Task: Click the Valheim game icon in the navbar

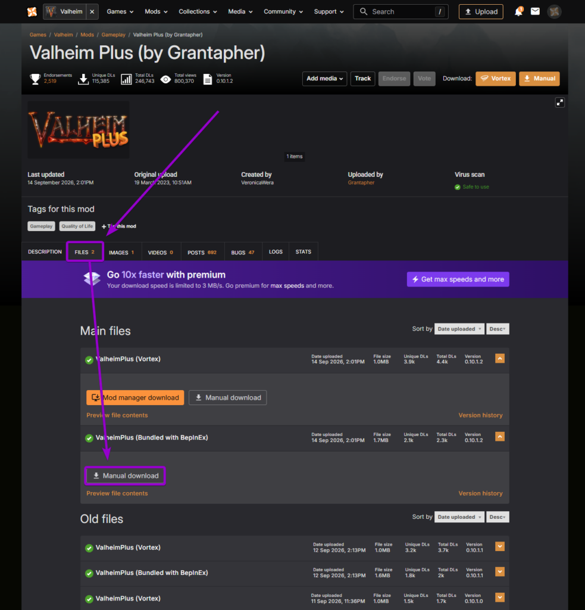Action: click(51, 12)
